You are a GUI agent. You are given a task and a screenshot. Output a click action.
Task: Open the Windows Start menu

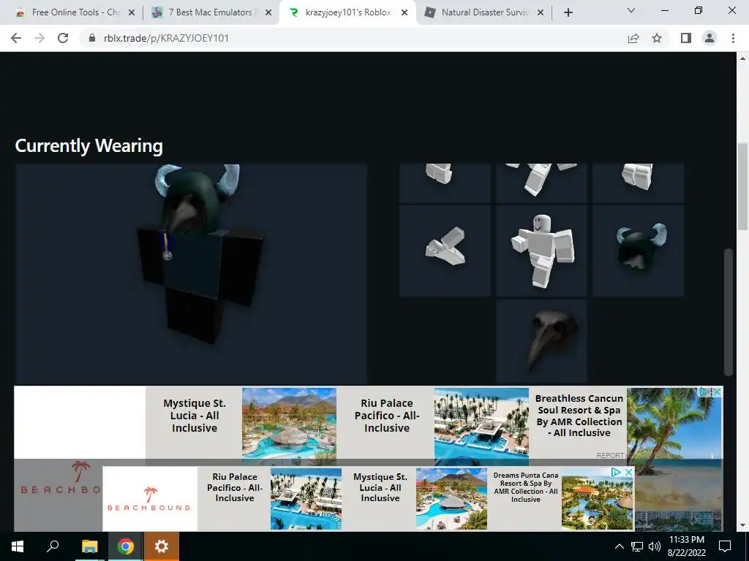point(18,546)
